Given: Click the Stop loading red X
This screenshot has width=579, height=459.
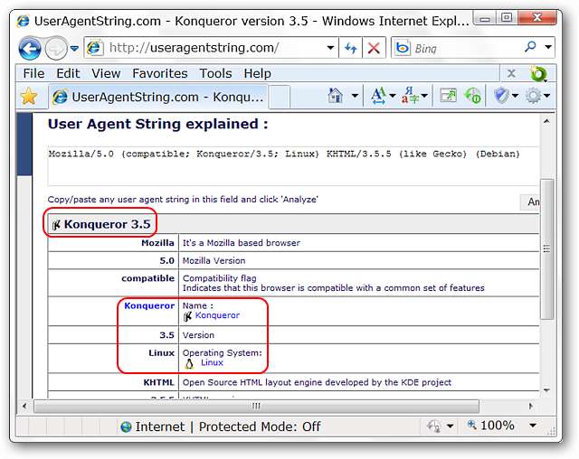Looking at the screenshot, I should tap(375, 48).
